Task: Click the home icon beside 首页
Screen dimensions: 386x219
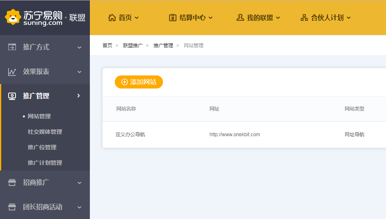Action: 112,18
